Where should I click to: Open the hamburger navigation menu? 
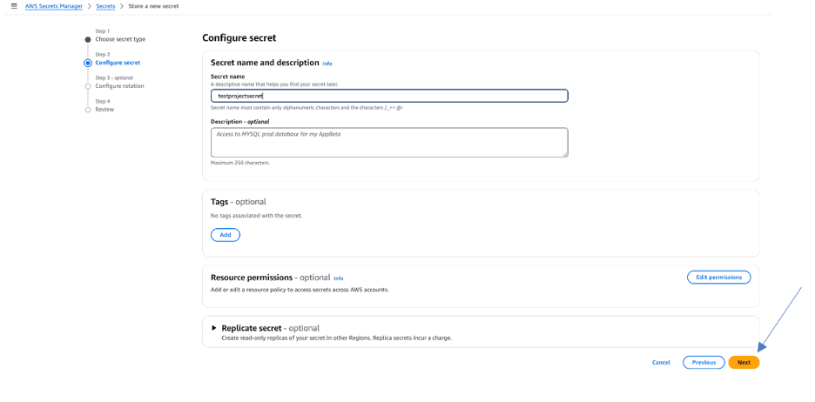(x=14, y=6)
